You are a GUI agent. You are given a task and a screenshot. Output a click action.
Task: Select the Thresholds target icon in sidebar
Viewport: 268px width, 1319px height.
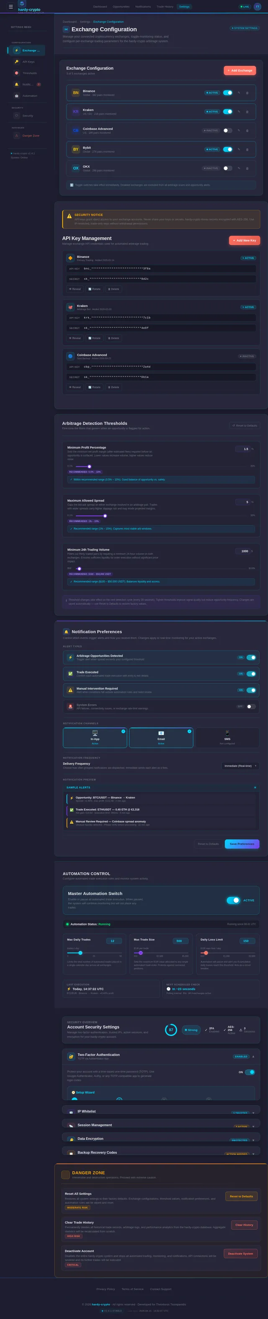pos(16,73)
